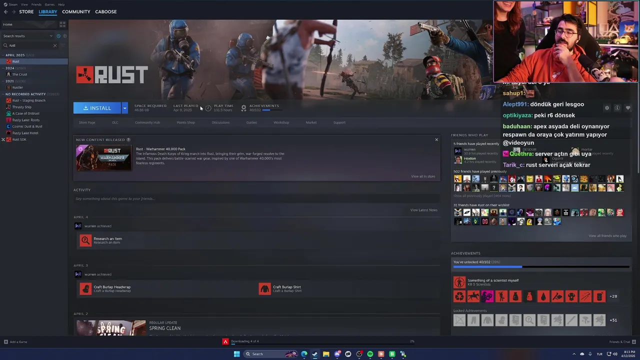This screenshot has height=360, width=640.
Task: Open the Warhammer 40,000 Pack thumbnail
Action: (x=103, y=157)
